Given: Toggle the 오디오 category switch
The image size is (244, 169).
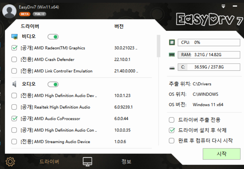Looking at the screenshot, I should tap(53, 84).
